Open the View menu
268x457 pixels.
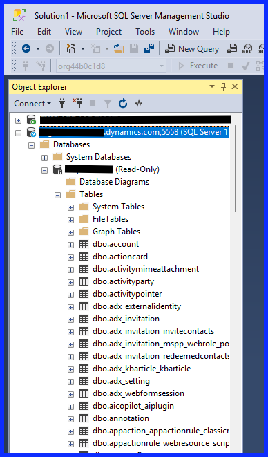[73, 32]
